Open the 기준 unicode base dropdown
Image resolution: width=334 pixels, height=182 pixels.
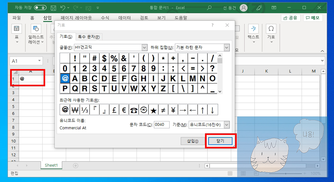click(x=227, y=125)
